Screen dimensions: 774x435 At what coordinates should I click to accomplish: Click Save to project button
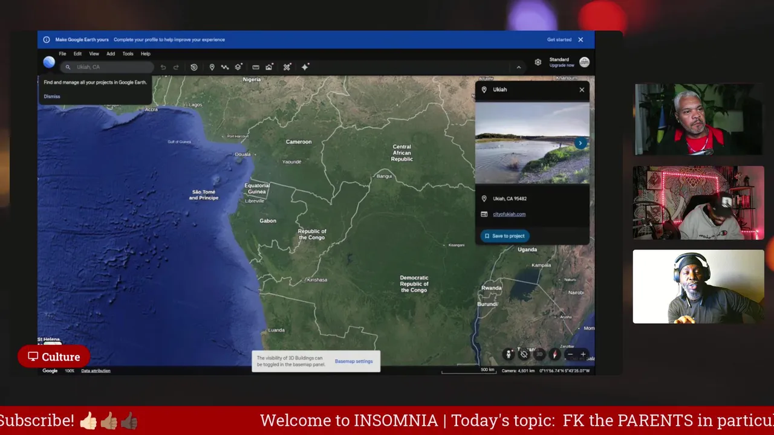pos(505,236)
